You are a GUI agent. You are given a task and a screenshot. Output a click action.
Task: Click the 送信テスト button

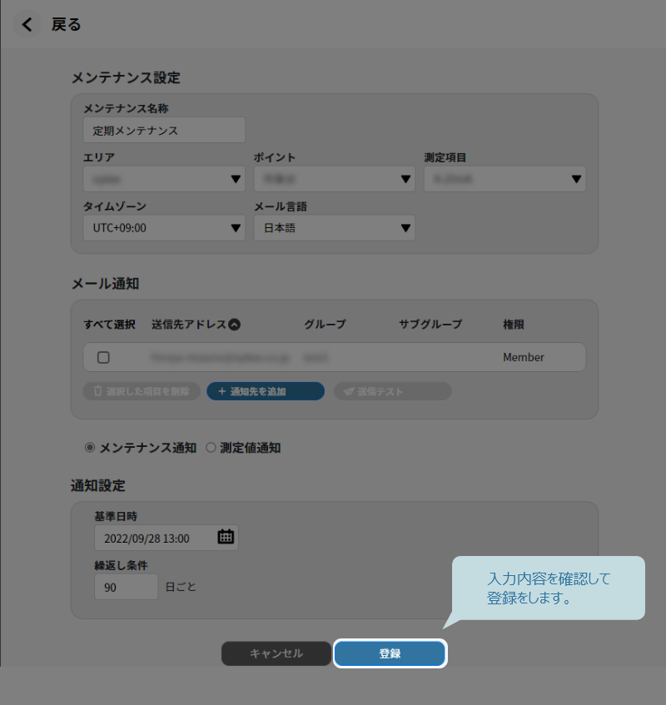[x=393, y=391]
